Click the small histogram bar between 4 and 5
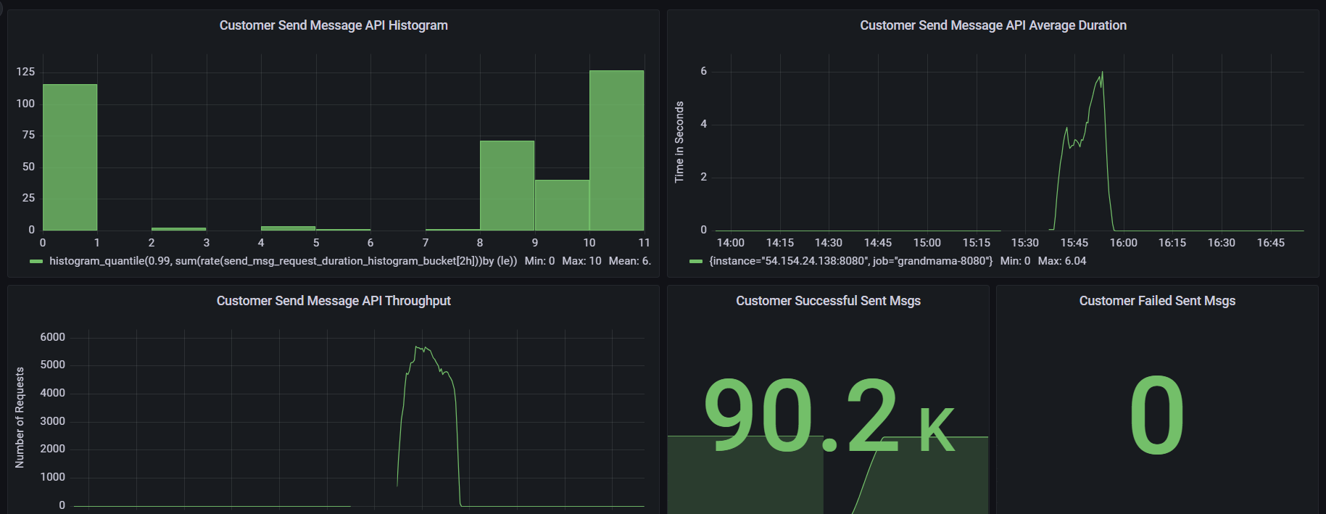This screenshot has height=514, width=1326. click(288, 228)
